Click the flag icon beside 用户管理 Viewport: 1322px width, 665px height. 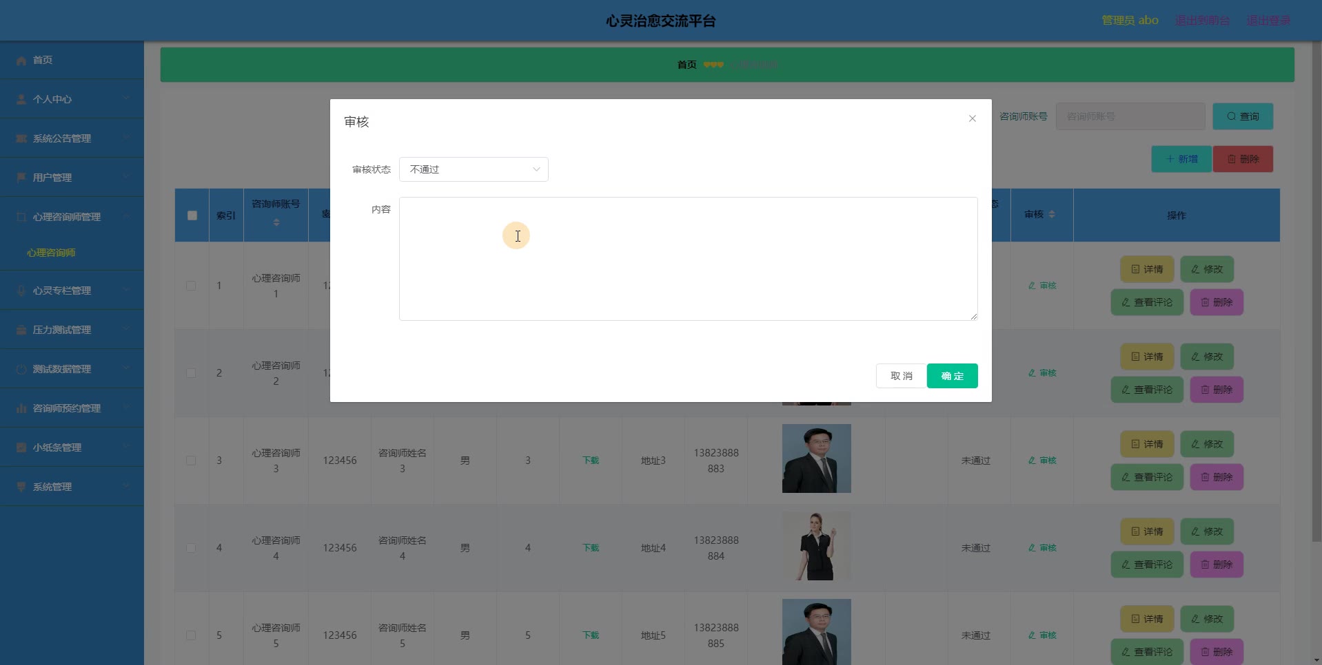coord(21,178)
